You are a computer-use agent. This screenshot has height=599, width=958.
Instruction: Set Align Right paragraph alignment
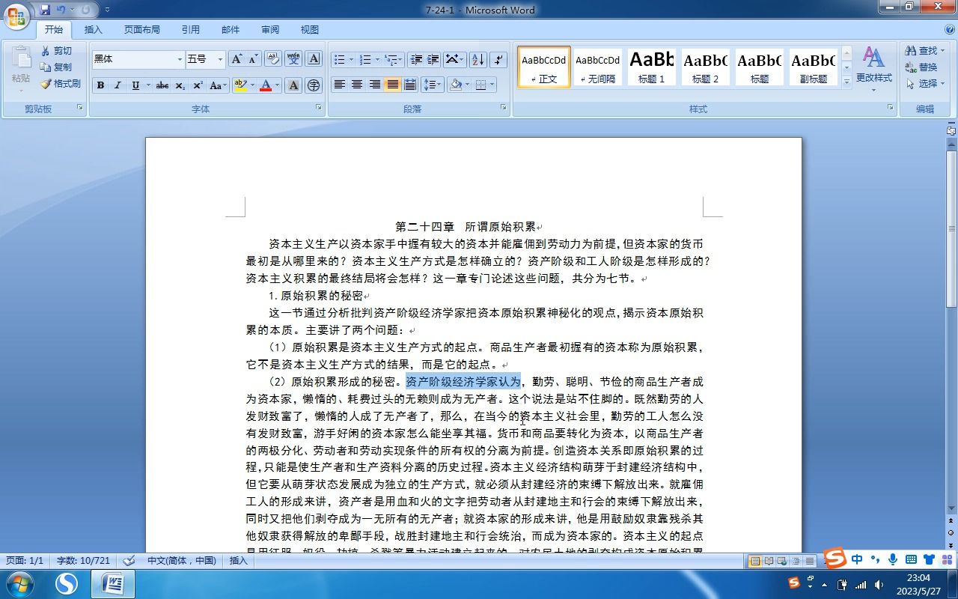[375, 85]
